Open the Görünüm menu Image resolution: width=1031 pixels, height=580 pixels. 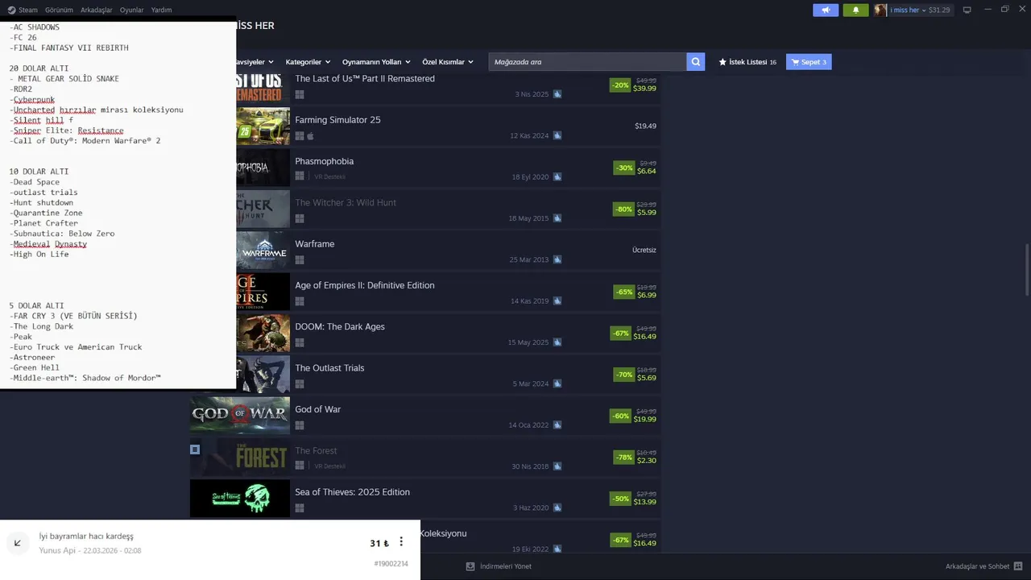pyautogui.click(x=59, y=10)
